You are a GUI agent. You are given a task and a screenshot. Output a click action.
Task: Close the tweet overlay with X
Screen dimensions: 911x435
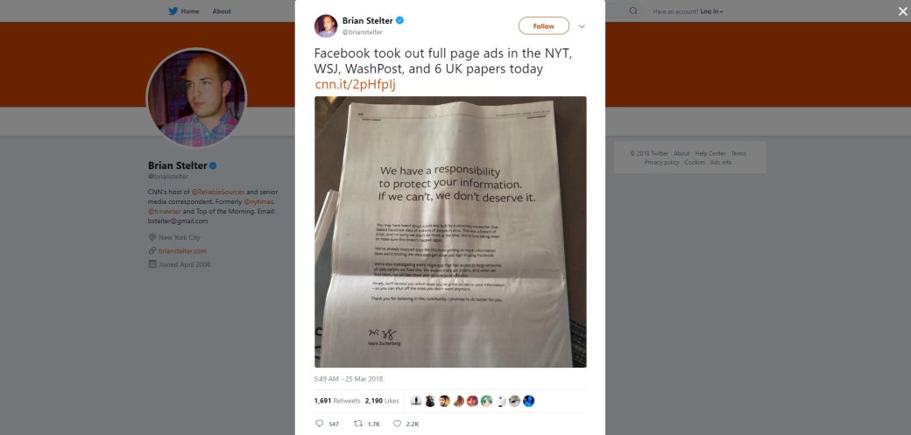tap(903, 11)
